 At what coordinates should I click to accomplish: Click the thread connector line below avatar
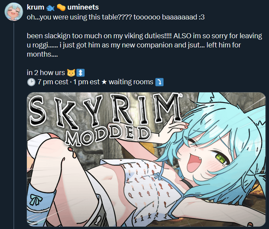(14, 125)
